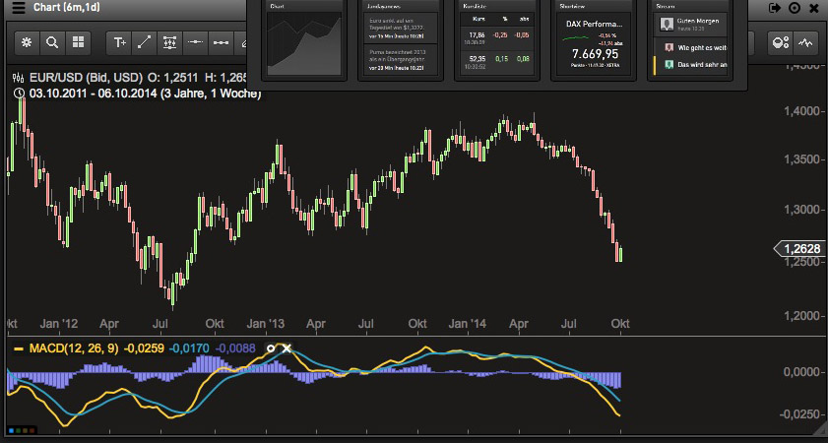
Task: Click the date range clock icon
Action: coord(19,94)
